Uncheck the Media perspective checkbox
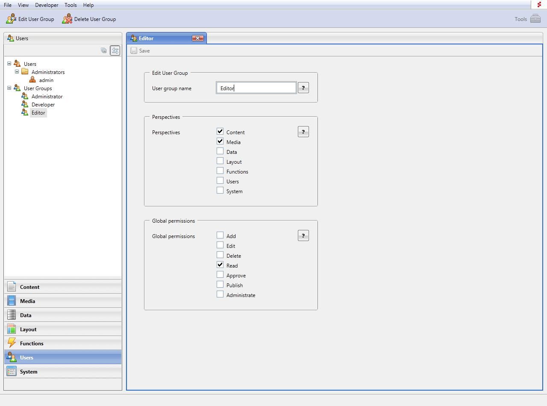This screenshot has height=406, width=547. [x=220, y=141]
